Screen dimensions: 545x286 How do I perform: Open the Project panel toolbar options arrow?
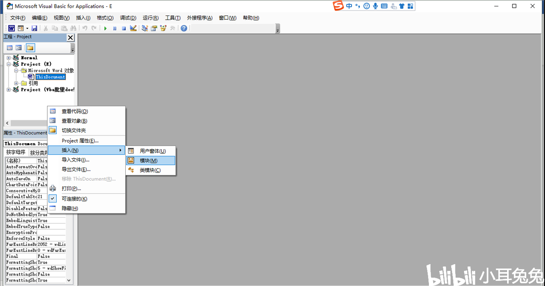pos(73,48)
